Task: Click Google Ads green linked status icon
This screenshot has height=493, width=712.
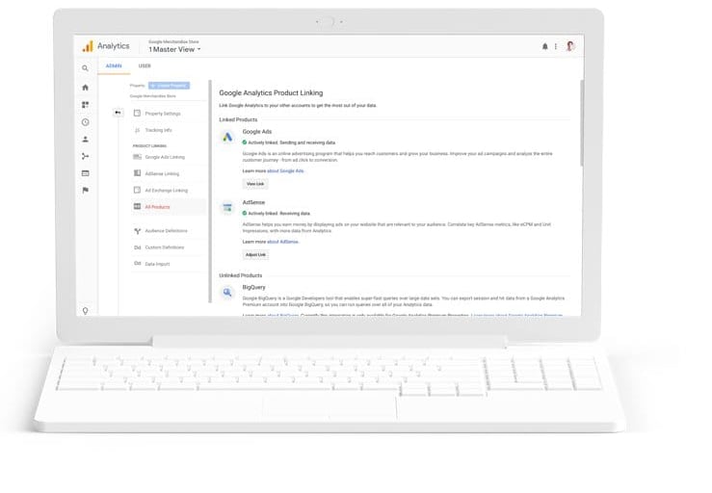Action: click(245, 143)
